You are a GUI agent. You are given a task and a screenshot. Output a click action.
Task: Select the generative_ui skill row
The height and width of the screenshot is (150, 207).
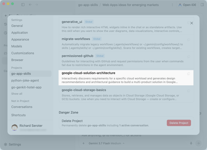tap(126, 26)
